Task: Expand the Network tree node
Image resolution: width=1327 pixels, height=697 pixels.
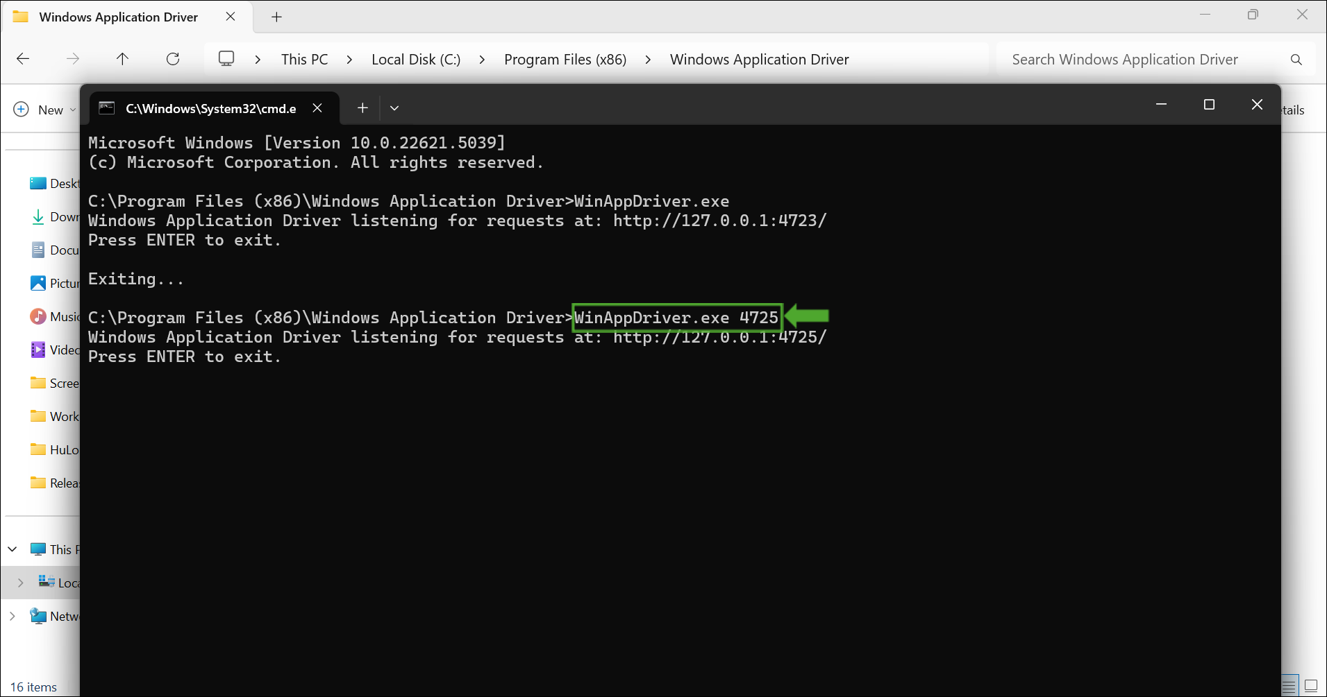Action: [x=12, y=616]
